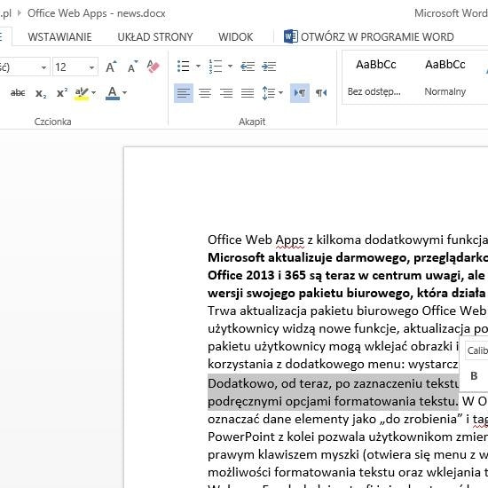Switch to WIDOK tab

pyautogui.click(x=236, y=37)
